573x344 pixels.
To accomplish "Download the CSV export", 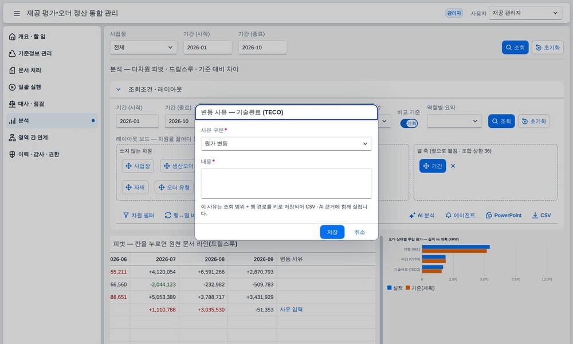I will (x=541, y=216).
